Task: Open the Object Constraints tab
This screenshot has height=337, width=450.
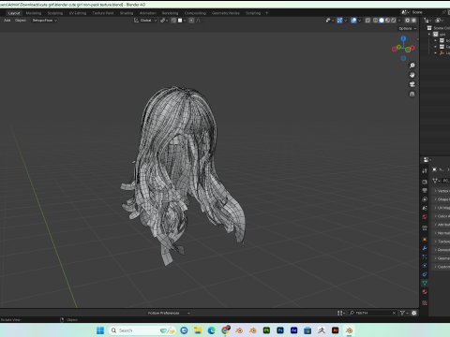Action: [x=425, y=274]
